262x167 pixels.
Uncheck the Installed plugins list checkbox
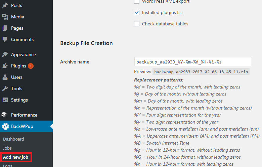coord(137,12)
